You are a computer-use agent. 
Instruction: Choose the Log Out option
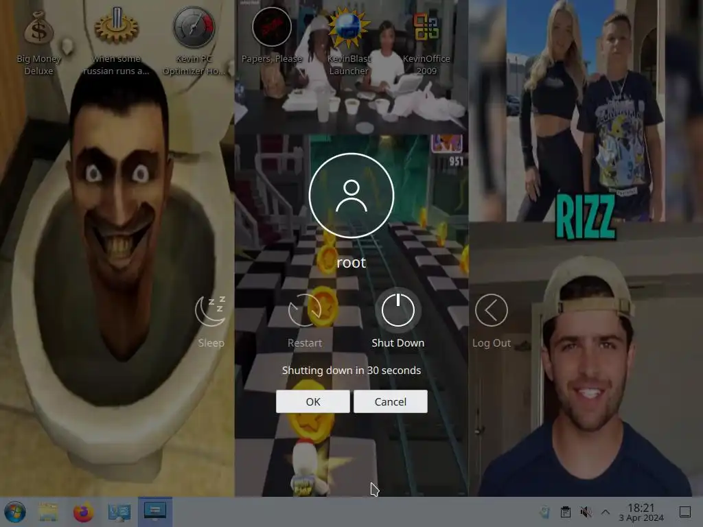(492, 321)
